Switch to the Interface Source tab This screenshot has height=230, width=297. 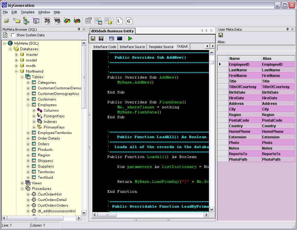point(132,47)
